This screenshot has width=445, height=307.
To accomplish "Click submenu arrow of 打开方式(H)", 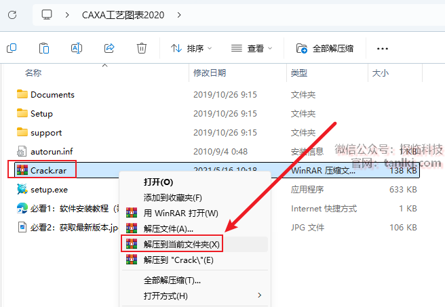I will (x=259, y=295).
